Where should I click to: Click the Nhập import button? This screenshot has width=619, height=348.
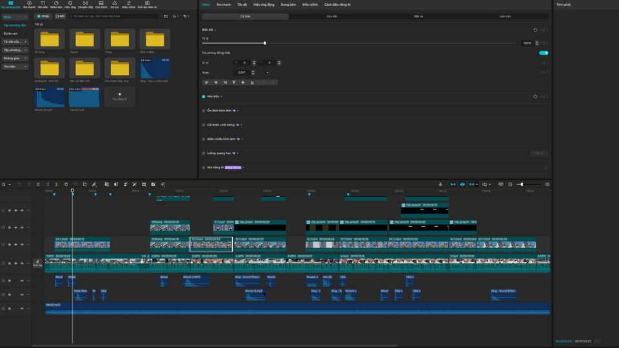(x=43, y=16)
